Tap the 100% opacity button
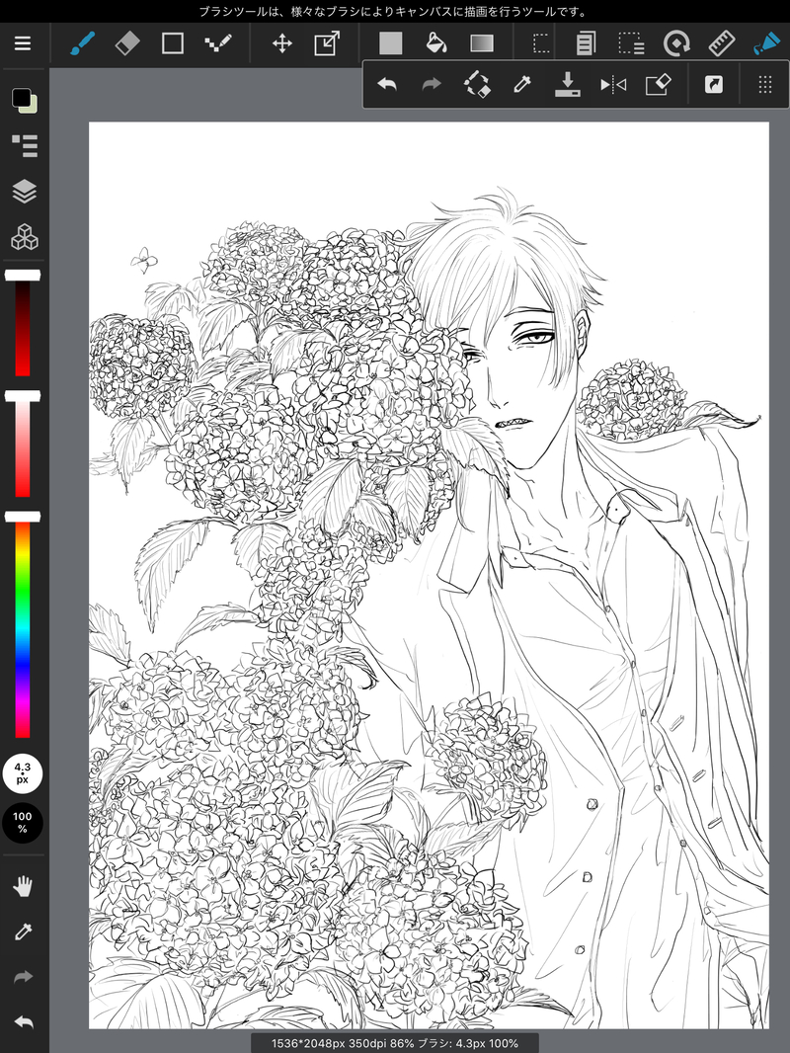This screenshot has height=1053, width=790. point(22,823)
